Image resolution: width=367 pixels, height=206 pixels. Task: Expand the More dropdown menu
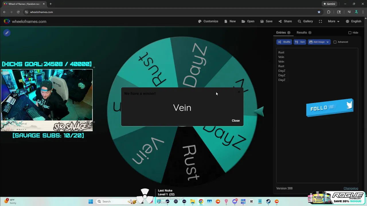click(334, 21)
